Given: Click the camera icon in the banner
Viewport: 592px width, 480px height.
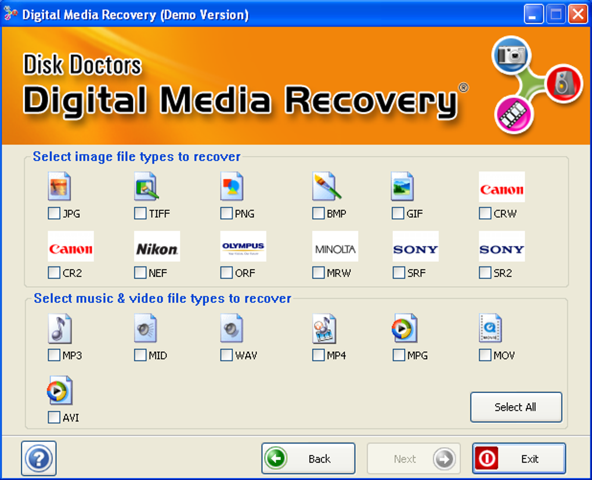Looking at the screenshot, I should point(511,55).
